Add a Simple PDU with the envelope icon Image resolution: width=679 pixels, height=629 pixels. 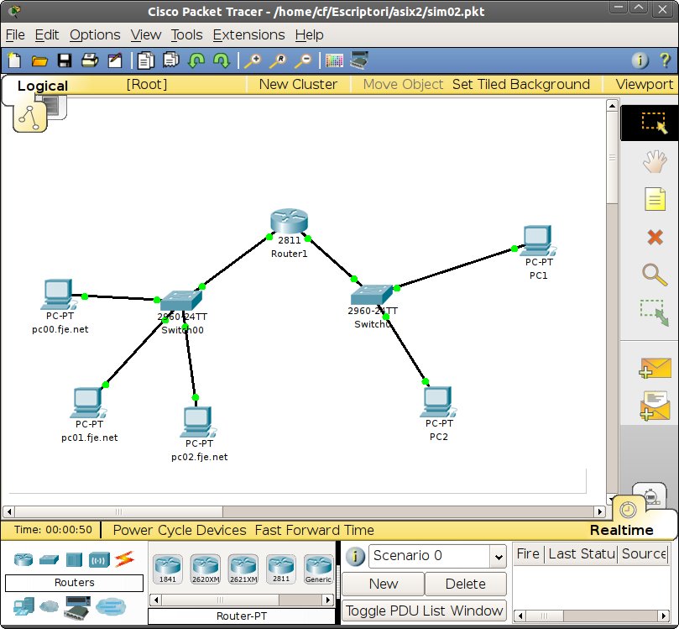point(655,368)
